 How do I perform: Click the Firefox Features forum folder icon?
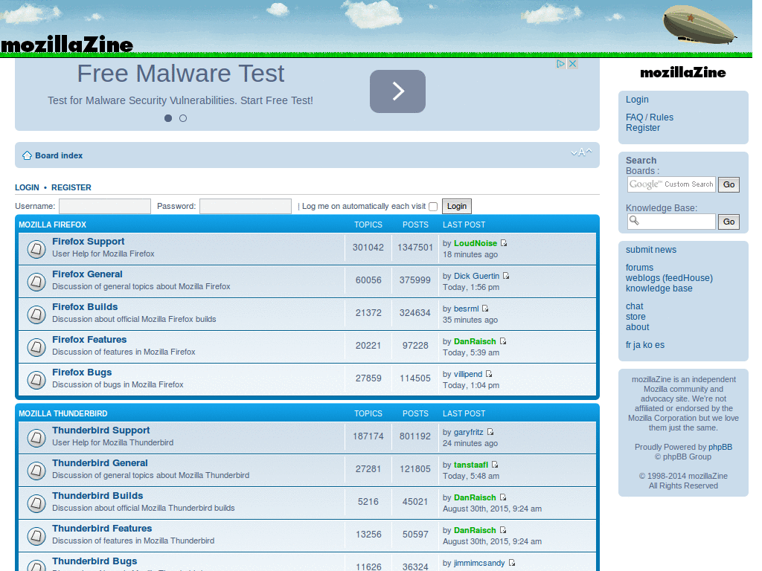coord(36,347)
